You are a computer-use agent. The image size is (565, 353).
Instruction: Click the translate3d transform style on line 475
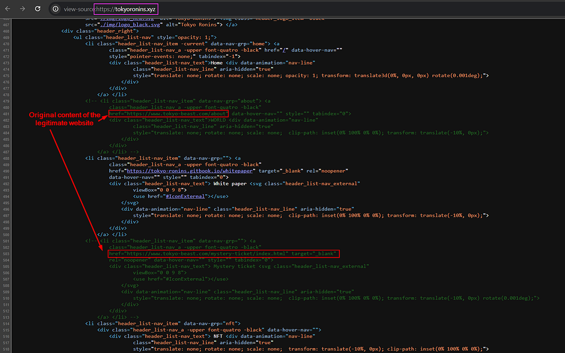(x=419, y=75)
